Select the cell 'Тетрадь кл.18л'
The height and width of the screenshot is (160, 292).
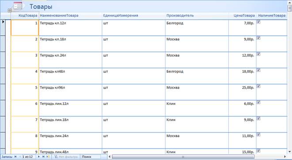click(70, 44)
